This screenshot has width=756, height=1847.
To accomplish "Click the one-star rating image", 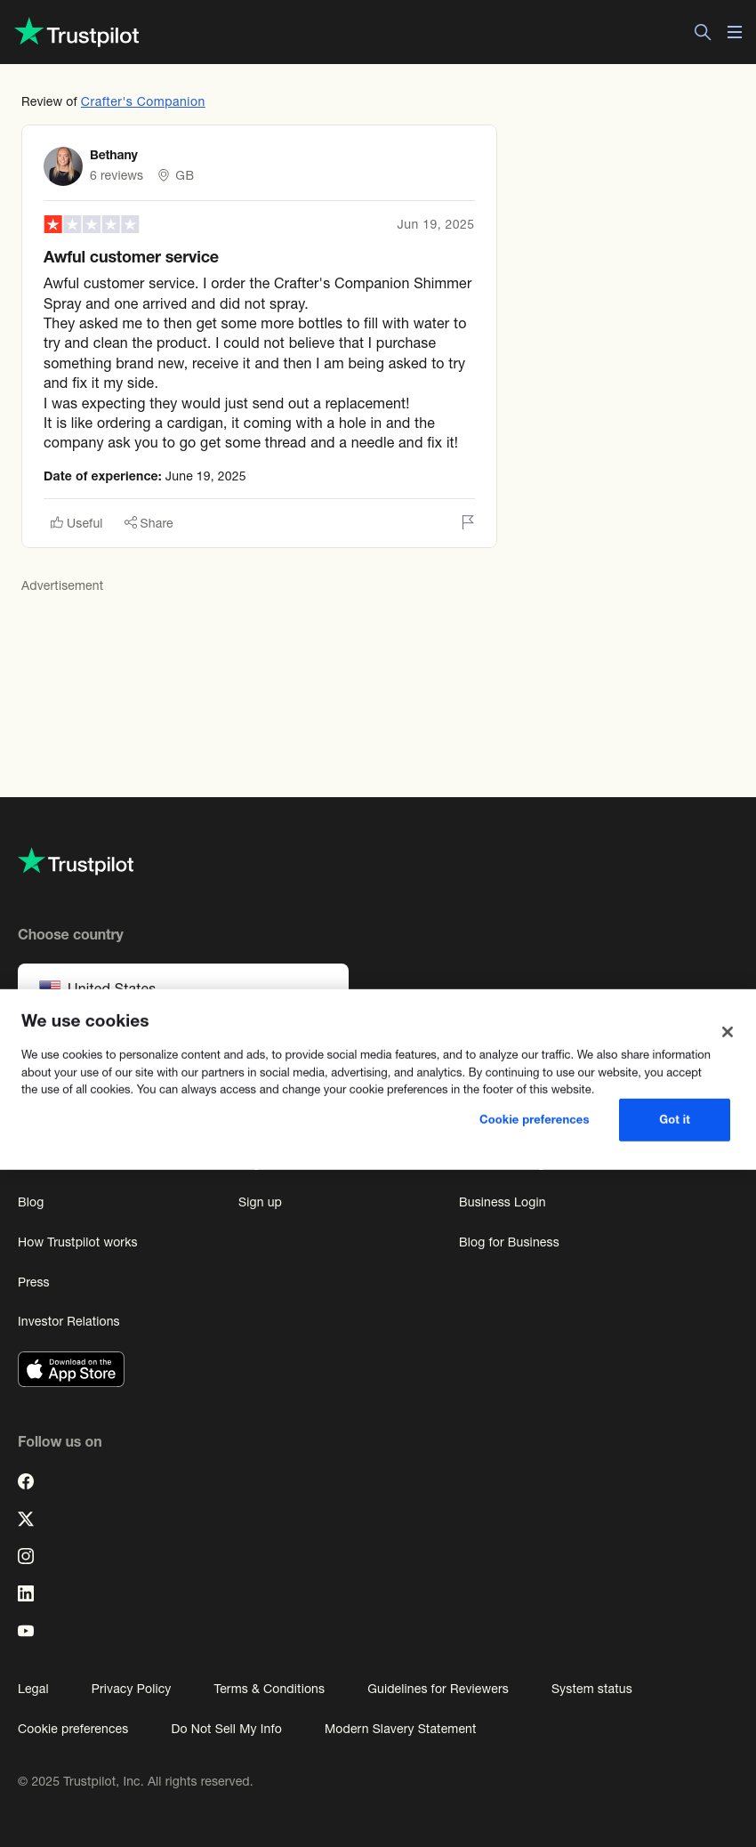I will (92, 224).
